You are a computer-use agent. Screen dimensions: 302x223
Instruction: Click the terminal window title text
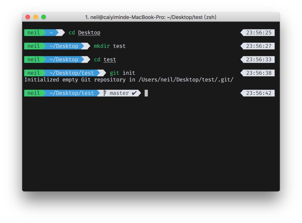point(151,17)
